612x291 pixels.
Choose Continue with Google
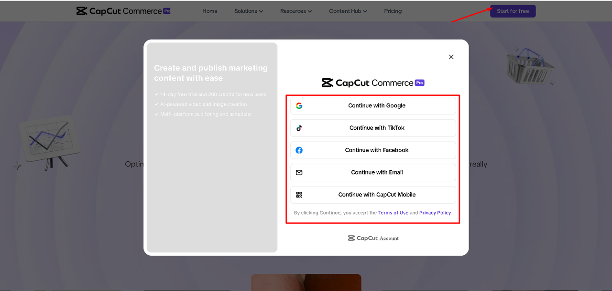click(376, 106)
